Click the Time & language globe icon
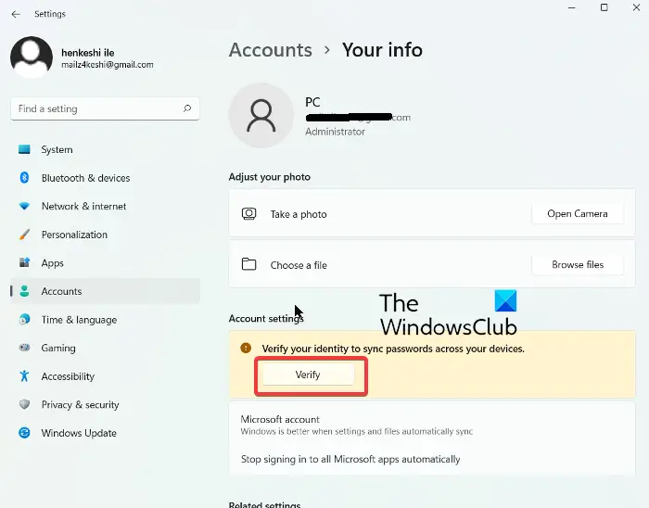649x508 pixels. click(24, 320)
